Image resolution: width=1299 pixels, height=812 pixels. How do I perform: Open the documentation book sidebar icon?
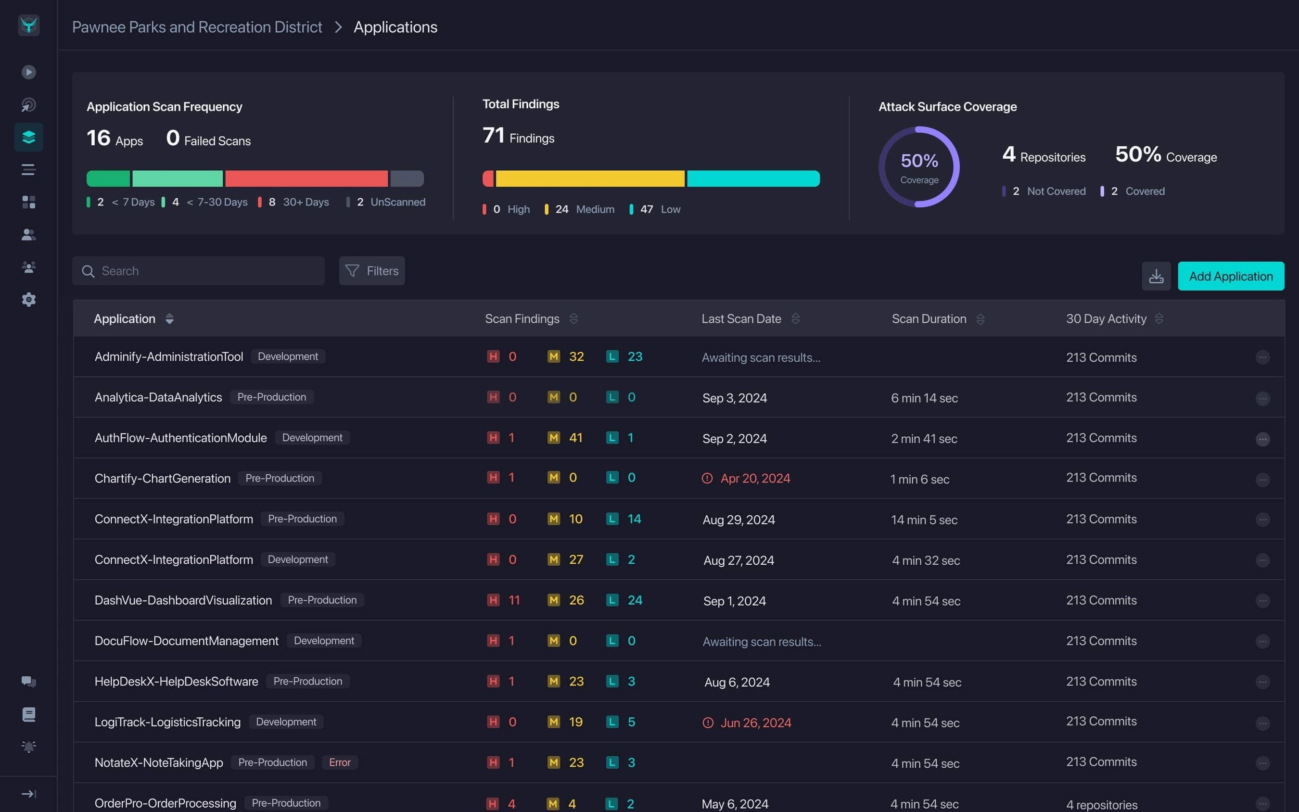(28, 714)
